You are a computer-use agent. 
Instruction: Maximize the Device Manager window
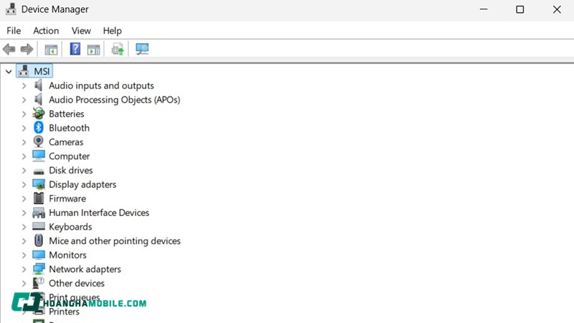coord(519,9)
